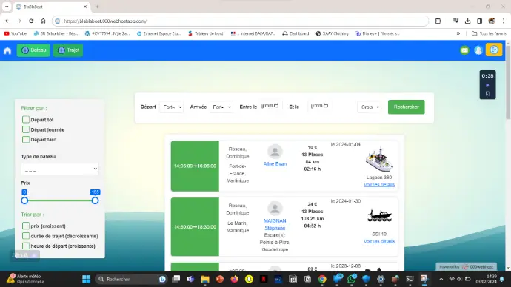Click the Lagoon 380 boat image
This screenshot has width=511, height=287.
click(379, 160)
